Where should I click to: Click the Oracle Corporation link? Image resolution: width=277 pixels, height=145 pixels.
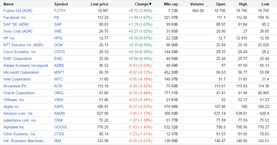(x=19, y=93)
